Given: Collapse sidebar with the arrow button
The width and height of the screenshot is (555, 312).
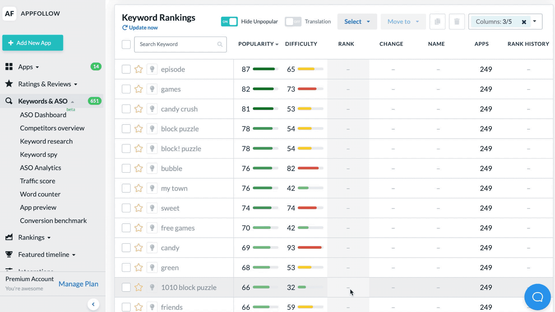Looking at the screenshot, I should [x=93, y=304].
